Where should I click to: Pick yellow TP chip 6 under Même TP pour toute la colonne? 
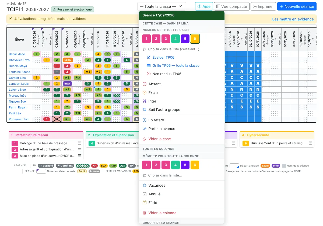(x=195, y=165)
